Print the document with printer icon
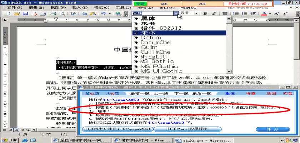The width and height of the screenshot is (300, 143). tap(53, 14)
